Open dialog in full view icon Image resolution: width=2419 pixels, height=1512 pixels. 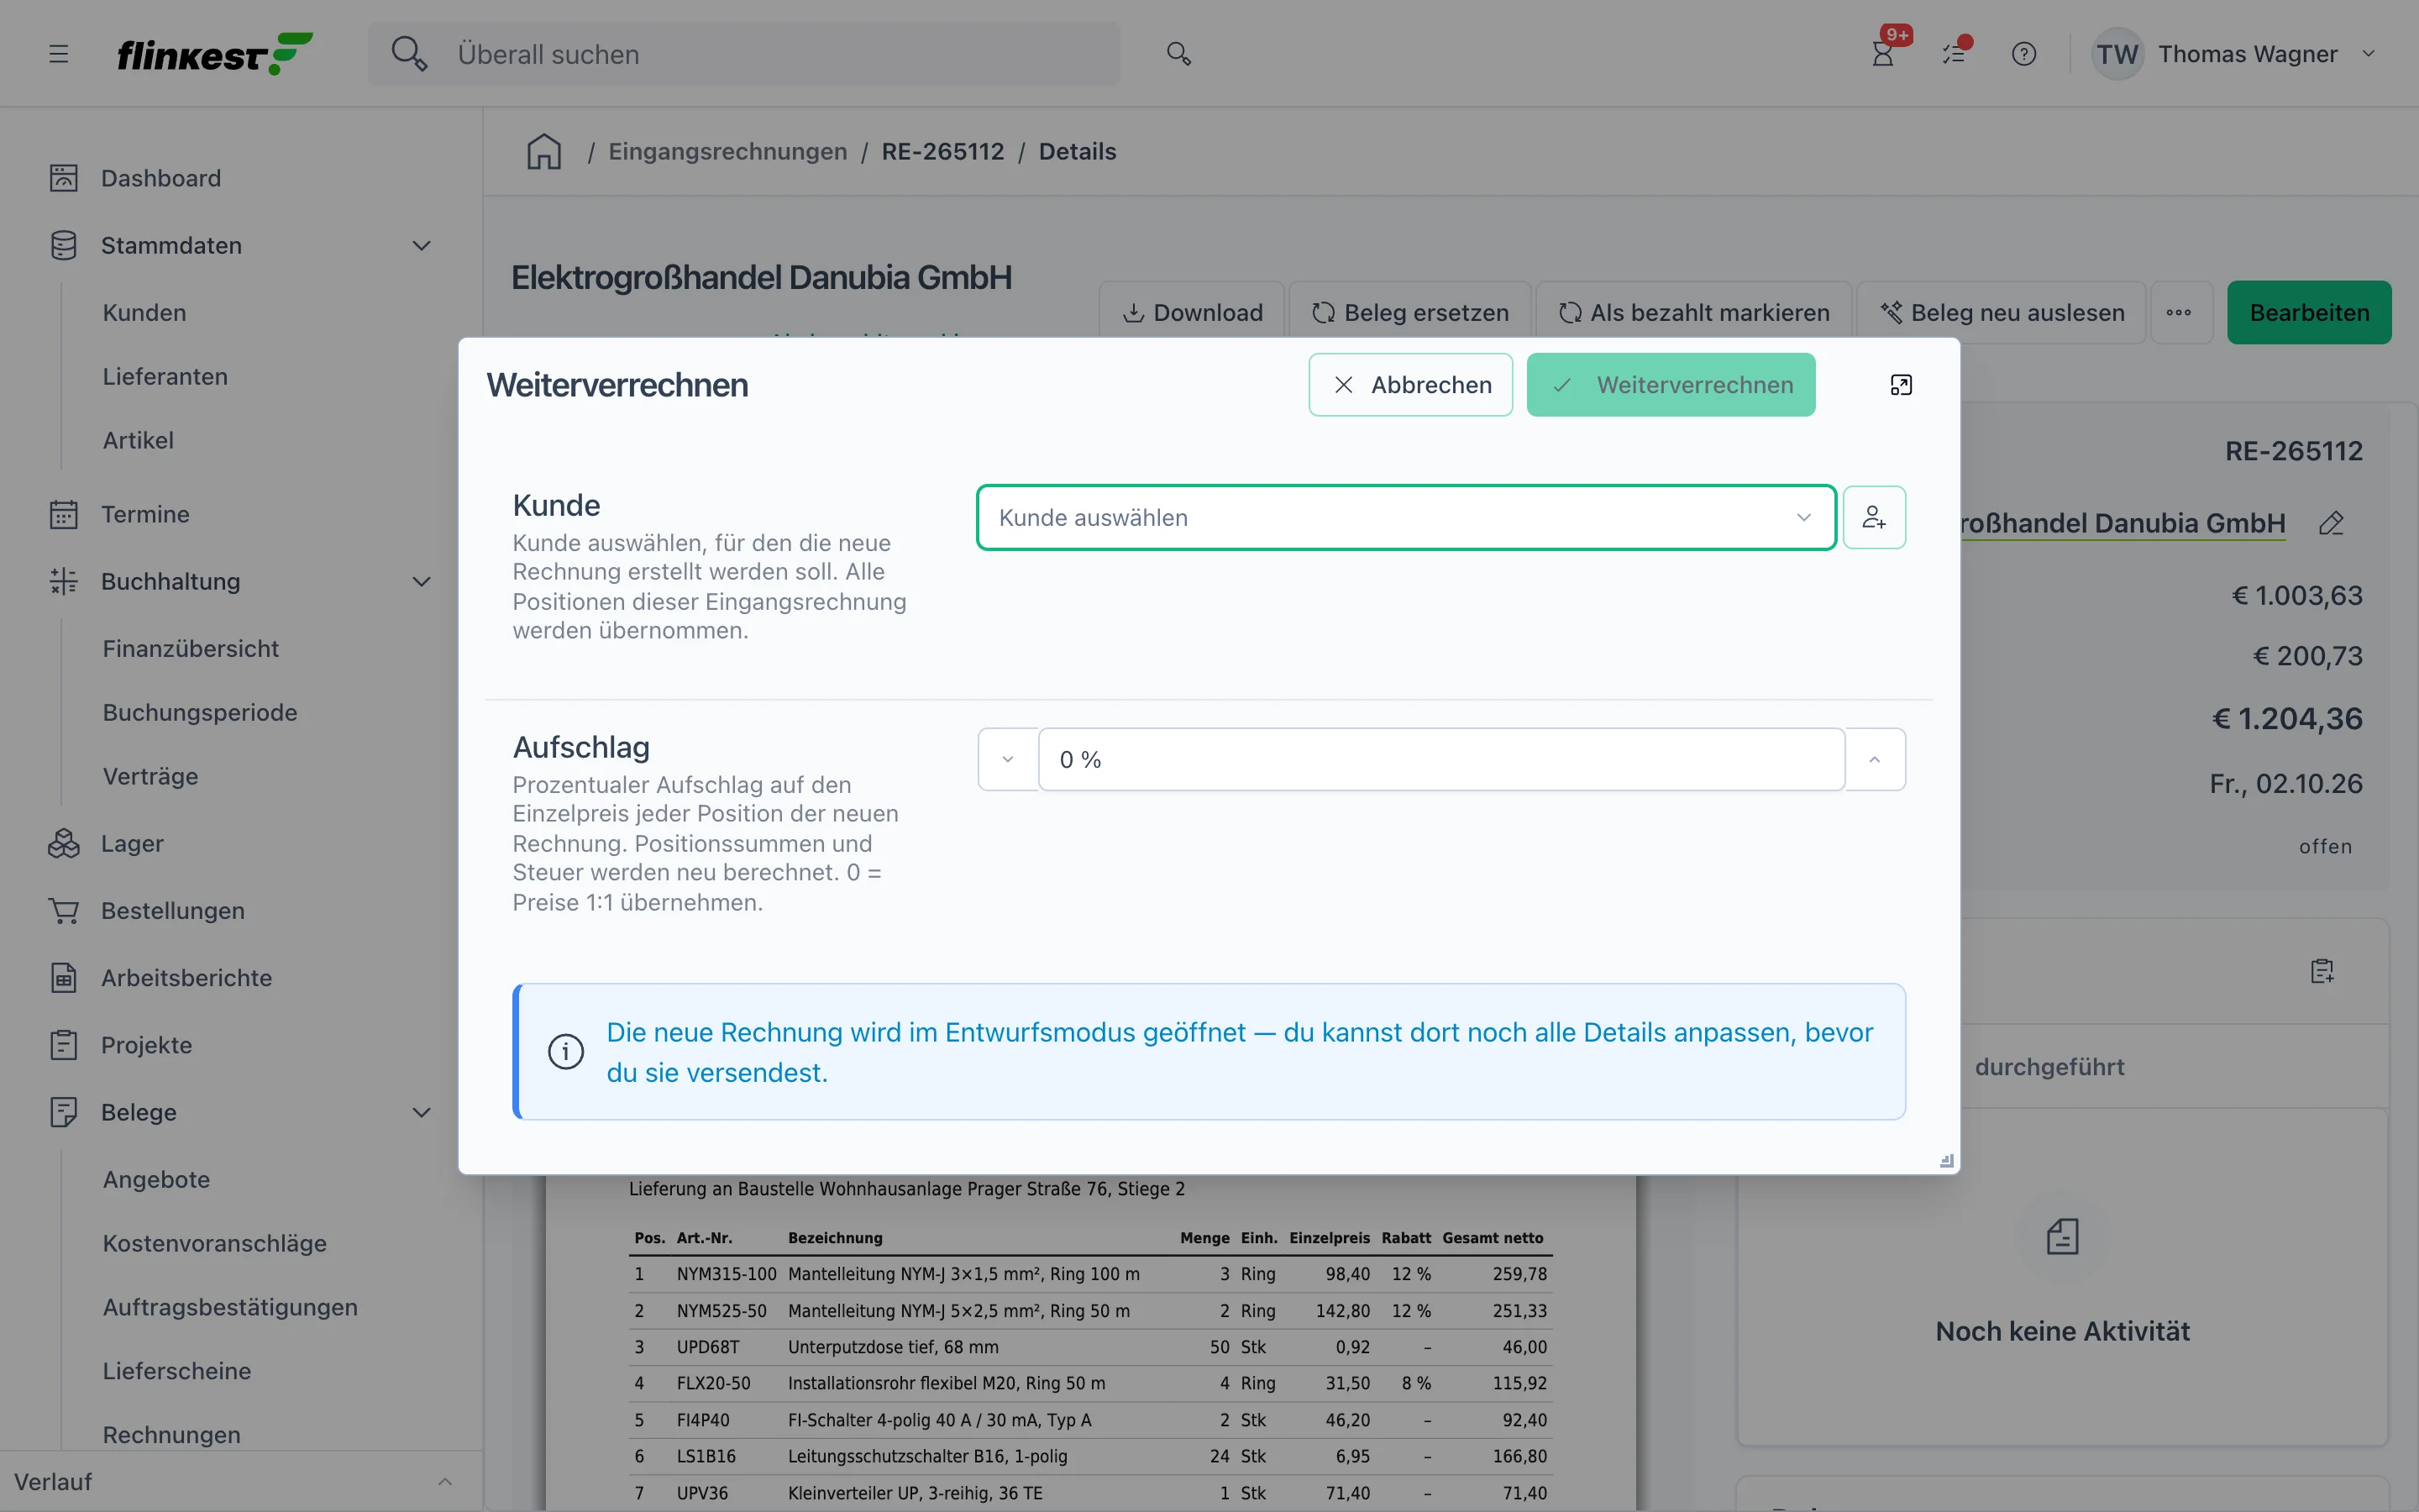1902,385
